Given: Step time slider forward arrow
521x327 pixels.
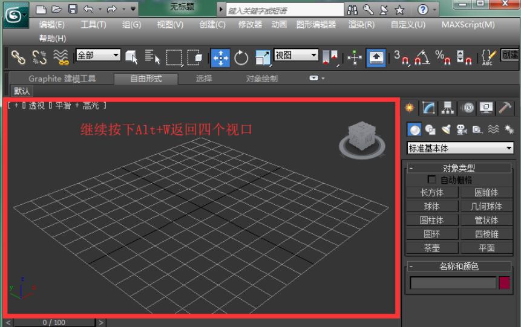Looking at the screenshot, I should point(100,322).
